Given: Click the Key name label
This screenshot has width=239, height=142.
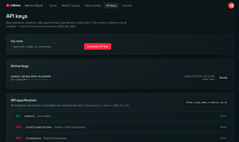Looking at the screenshot, I should 17,41.
